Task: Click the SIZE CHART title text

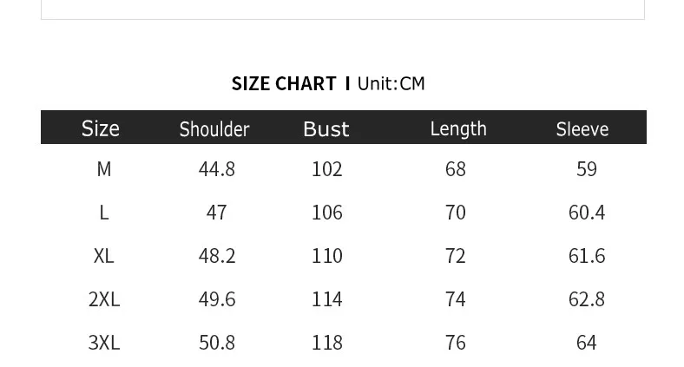Action: [x=284, y=83]
